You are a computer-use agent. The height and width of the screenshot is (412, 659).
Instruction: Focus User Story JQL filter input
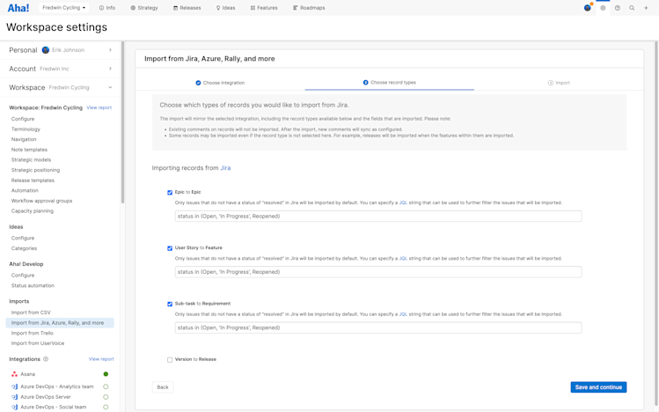378,272
